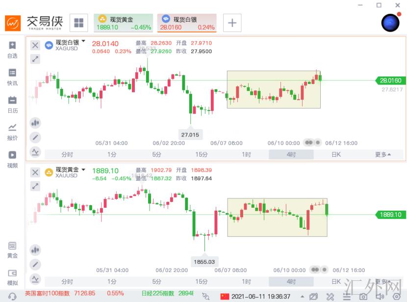Select 5分 timeframe in gold chart

click(156, 282)
